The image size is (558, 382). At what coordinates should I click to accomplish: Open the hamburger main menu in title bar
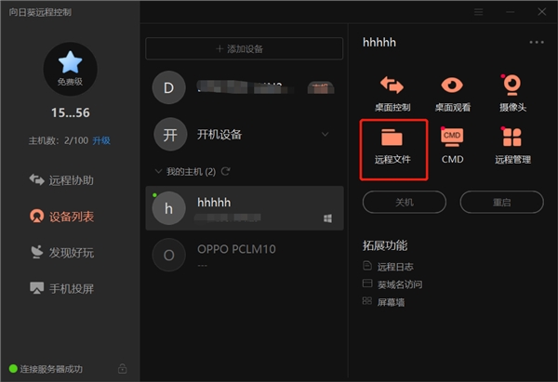click(x=479, y=12)
